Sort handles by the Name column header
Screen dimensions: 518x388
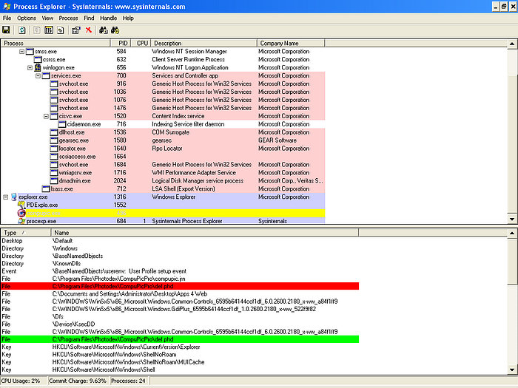coord(205,233)
